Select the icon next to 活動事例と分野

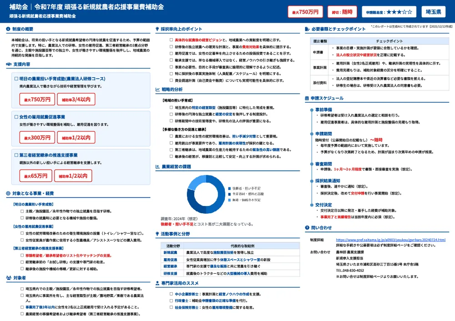(157, 233)
